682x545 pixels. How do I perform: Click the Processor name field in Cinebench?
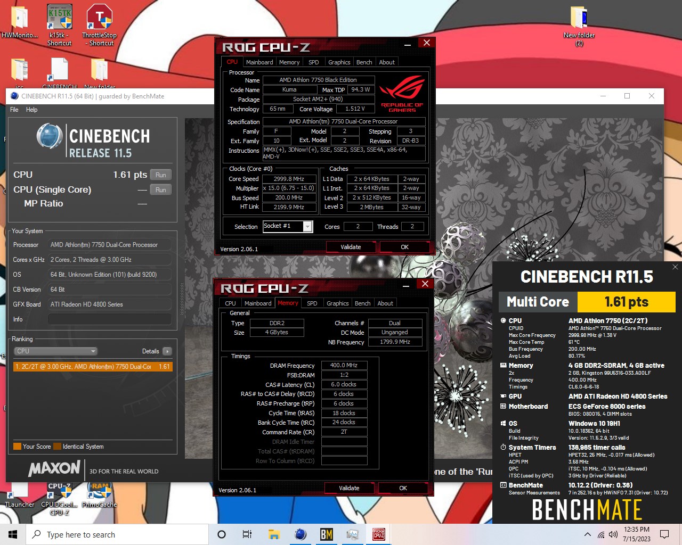[x=110, y=245]
